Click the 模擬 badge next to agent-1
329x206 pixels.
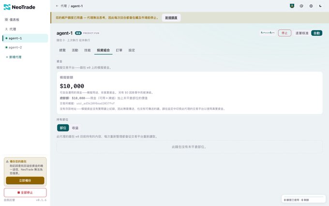tap(78, 33)
